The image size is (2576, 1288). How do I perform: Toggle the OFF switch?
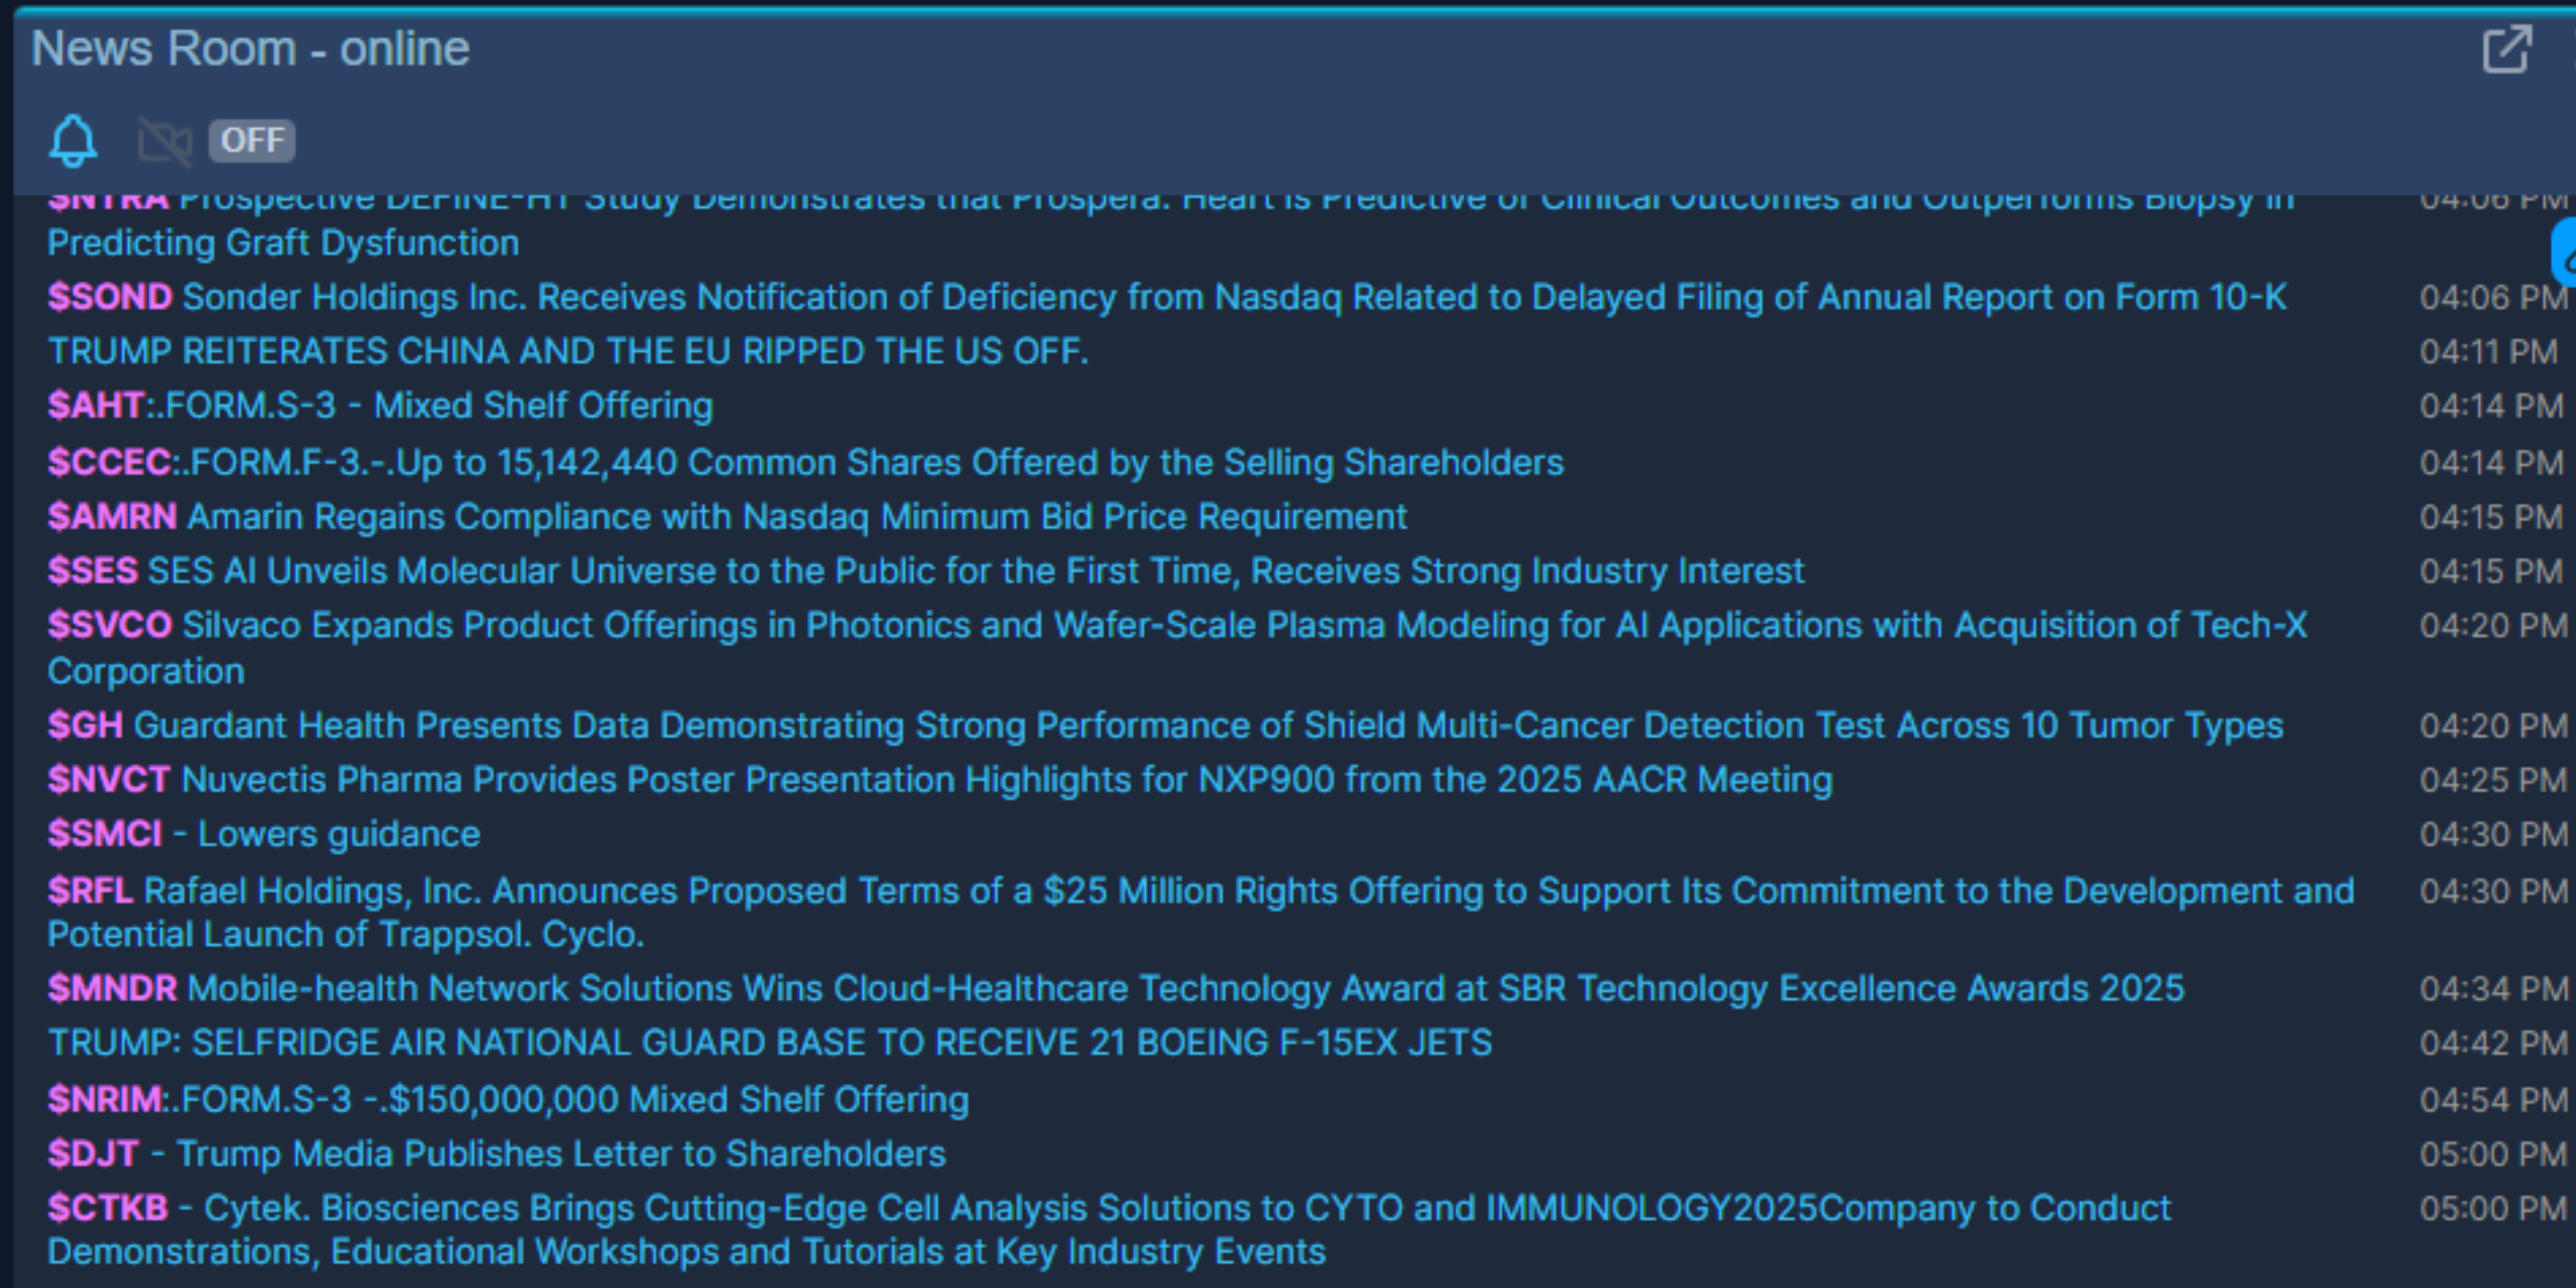pyautogui.click(x=252, y=140)
